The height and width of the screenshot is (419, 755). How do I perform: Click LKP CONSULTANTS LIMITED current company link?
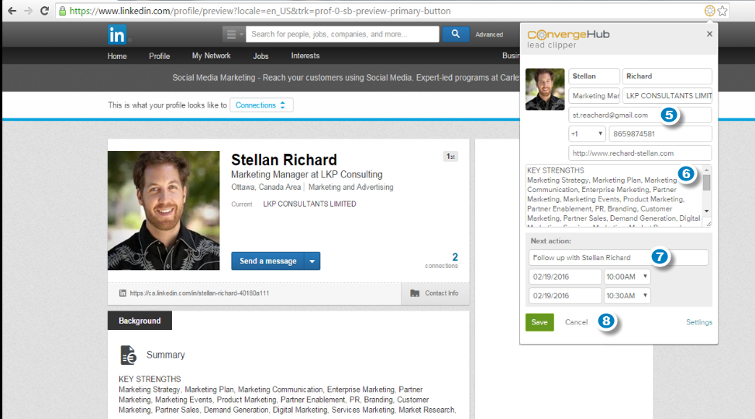tap(309, 204)
